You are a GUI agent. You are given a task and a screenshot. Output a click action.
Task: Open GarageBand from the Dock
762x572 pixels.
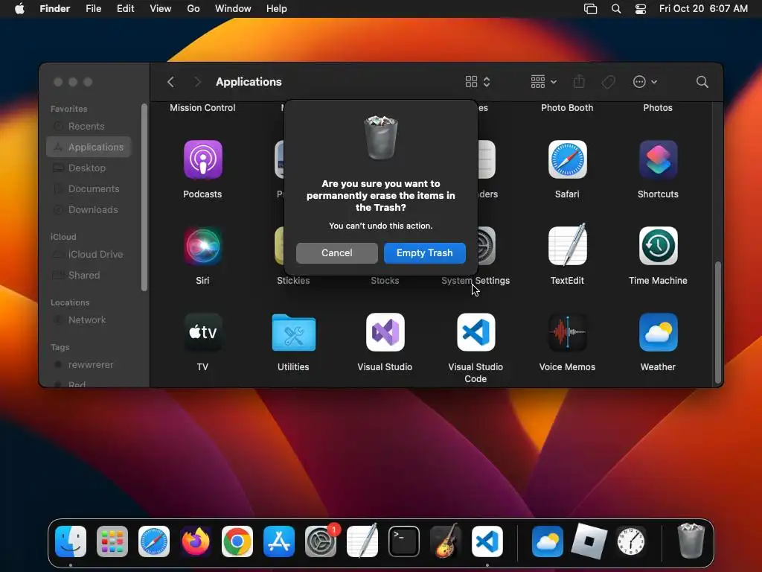click(446, 541)
